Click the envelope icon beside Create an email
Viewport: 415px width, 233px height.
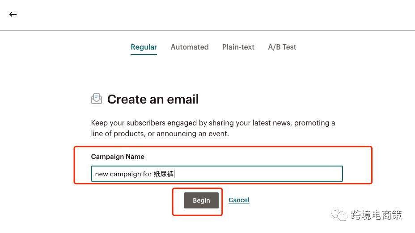click(97, 99)
